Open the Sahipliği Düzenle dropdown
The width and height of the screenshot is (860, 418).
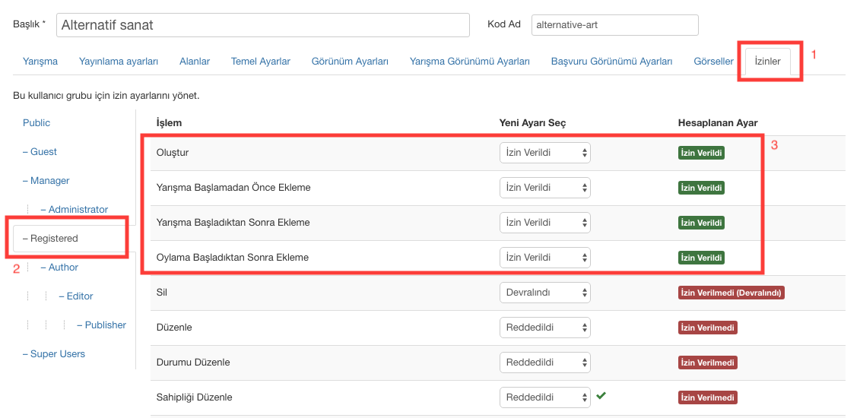click(x=544, y=397)
